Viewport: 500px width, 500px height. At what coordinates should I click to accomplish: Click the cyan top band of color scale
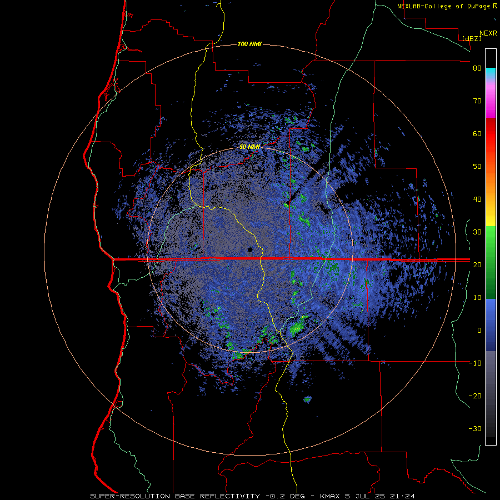[491, 73]
